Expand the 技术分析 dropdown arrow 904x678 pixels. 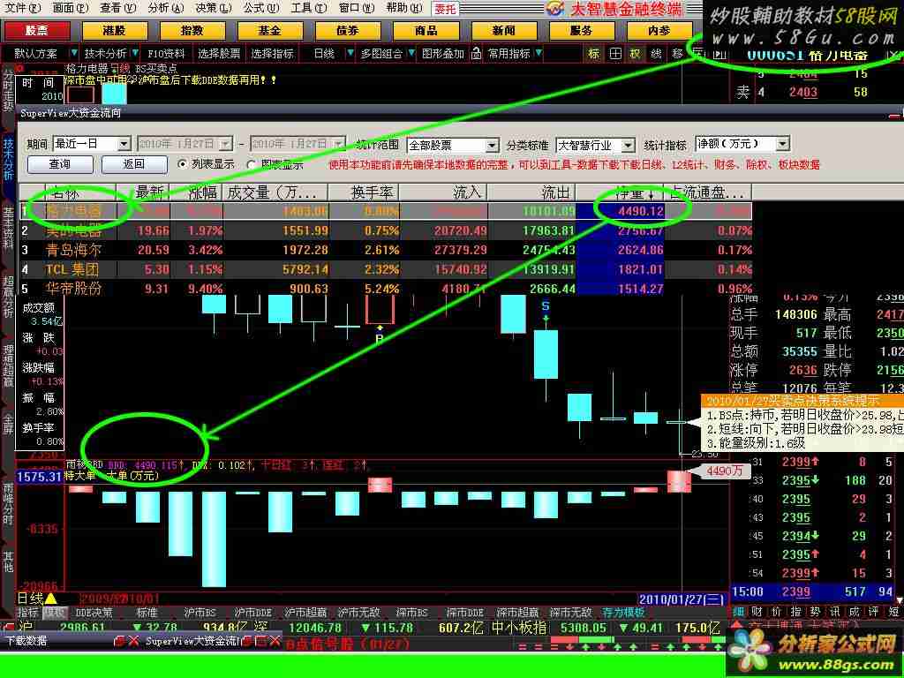(x=134, y=53)
